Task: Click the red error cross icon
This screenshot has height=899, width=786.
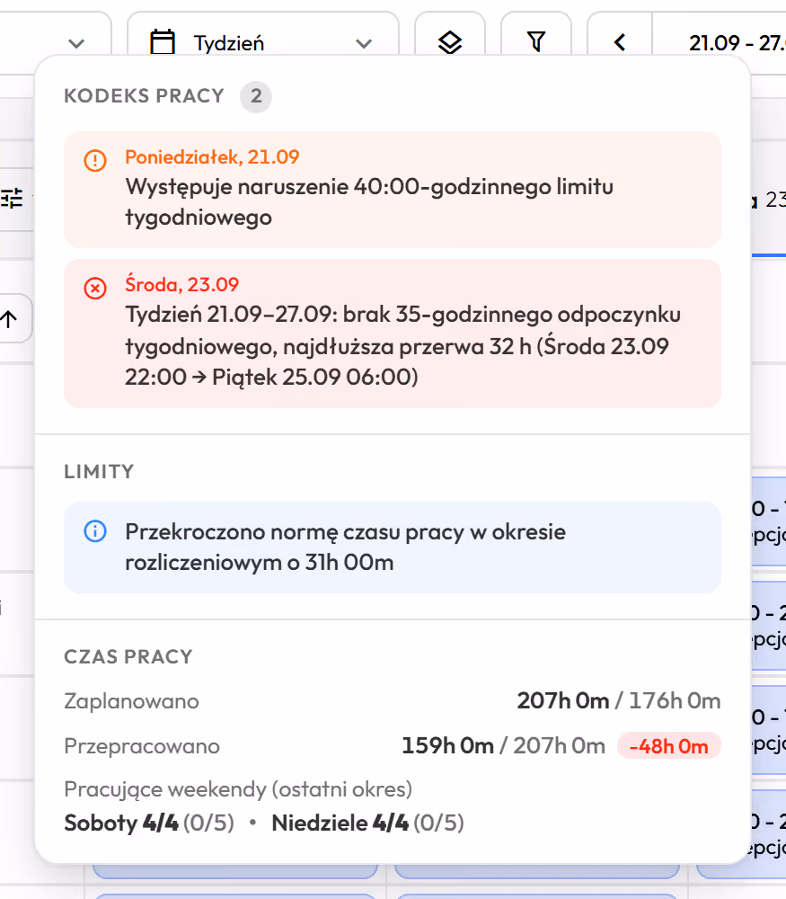Action: [x=95, y=288]
